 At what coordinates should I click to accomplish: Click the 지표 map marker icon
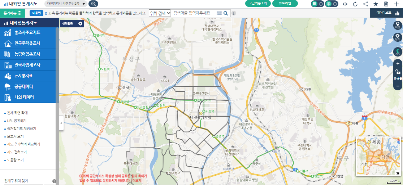398,25
